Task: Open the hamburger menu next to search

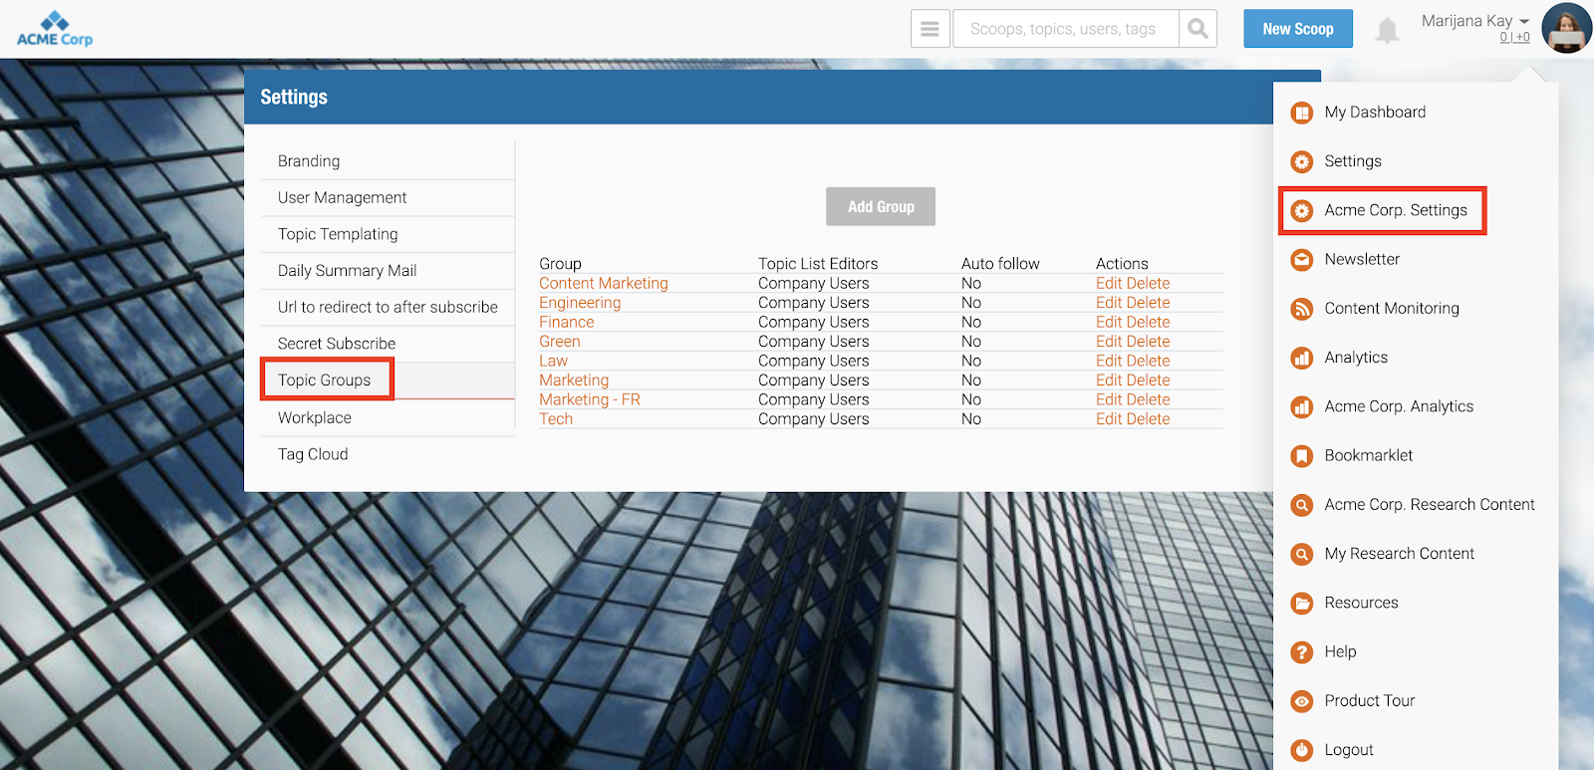Action: 930,29
